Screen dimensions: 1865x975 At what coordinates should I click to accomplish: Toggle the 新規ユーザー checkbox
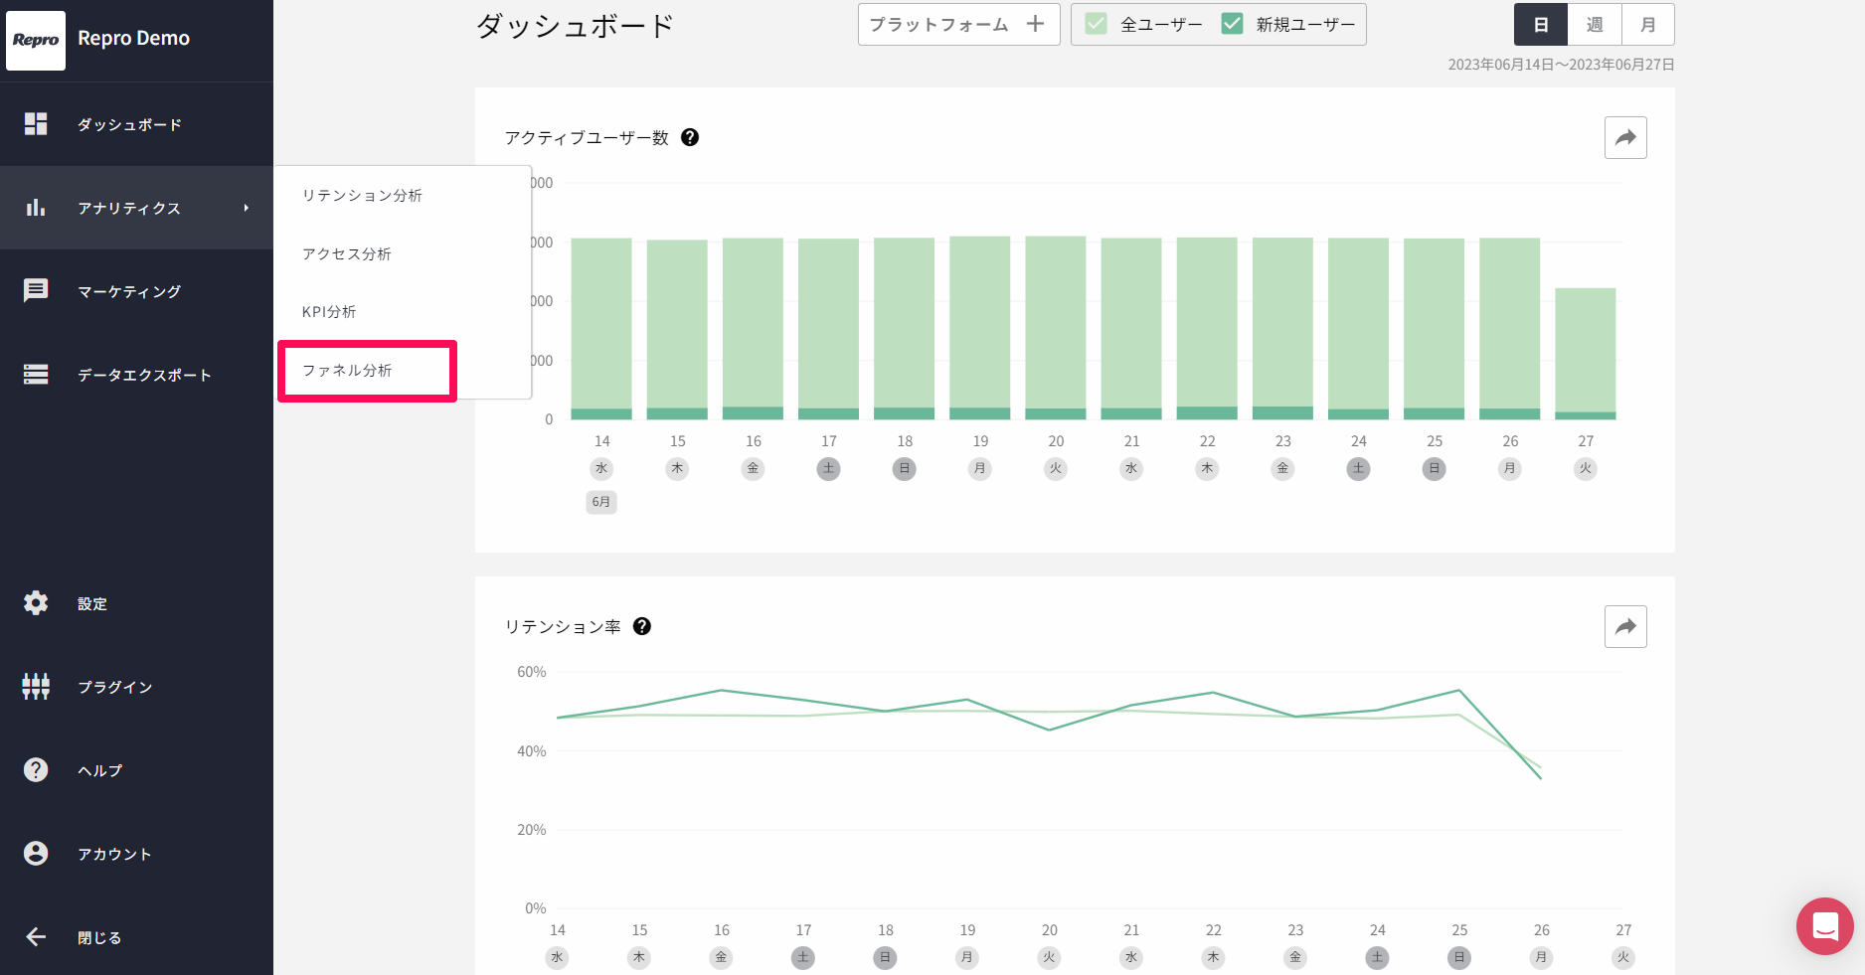(x=1232, y=24)
